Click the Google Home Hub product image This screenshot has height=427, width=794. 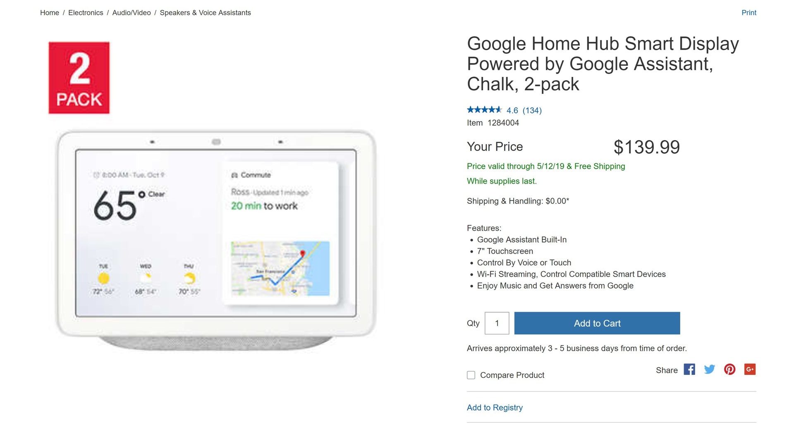(216, 240)
